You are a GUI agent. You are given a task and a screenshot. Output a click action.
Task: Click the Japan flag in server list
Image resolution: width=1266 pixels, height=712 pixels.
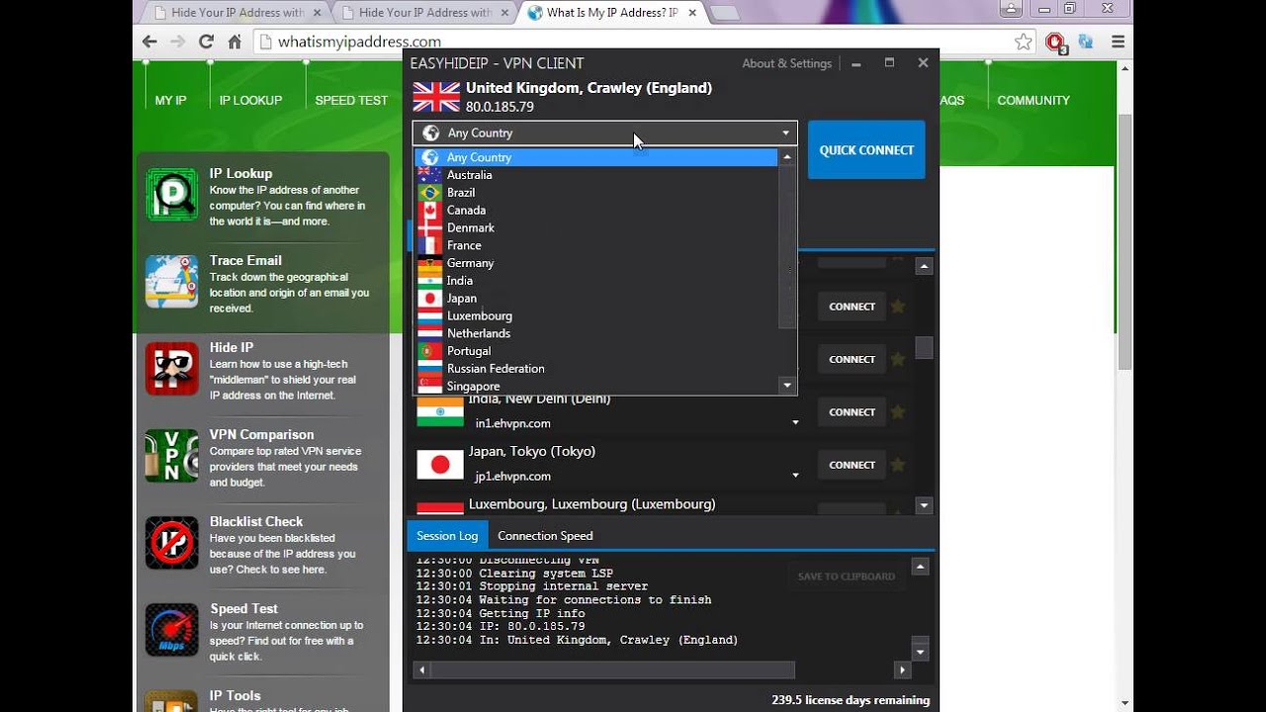click(x=440, y=464)
